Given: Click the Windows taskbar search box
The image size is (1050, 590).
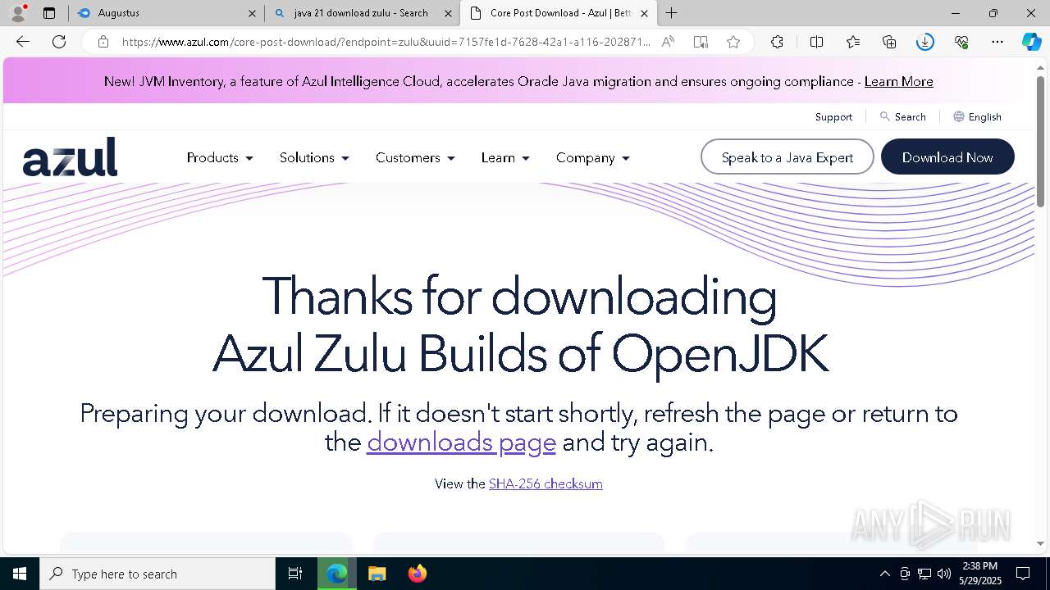Looking at the screenshot, I should 157,574.
